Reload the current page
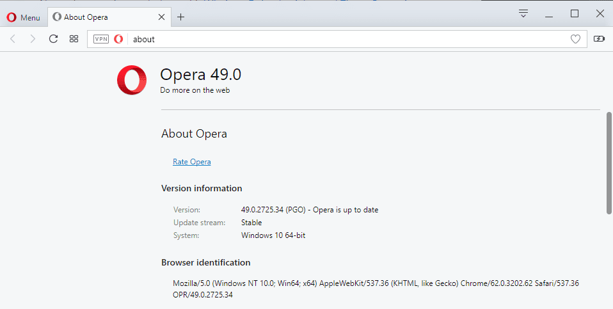 pos(53,38)
